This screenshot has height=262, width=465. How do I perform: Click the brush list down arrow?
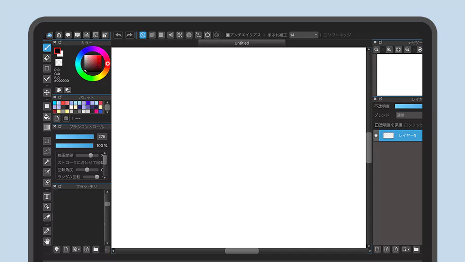point(108,243)
